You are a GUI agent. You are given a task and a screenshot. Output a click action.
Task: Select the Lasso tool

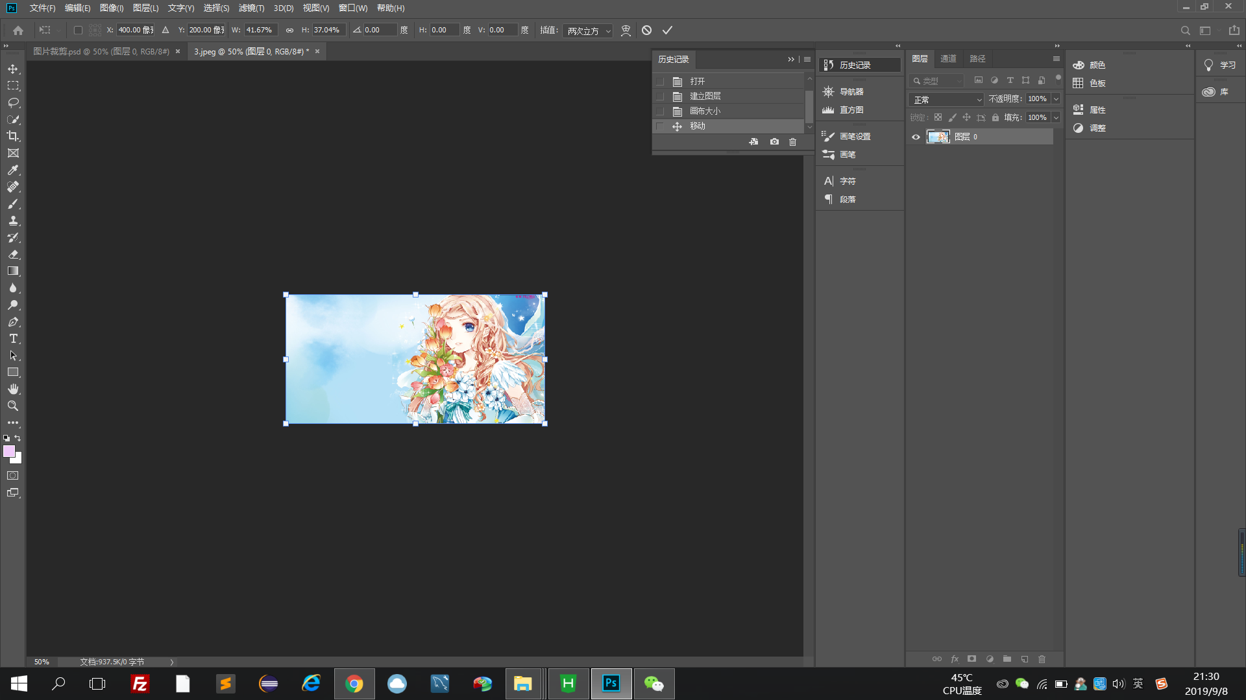tap(13, 102)
